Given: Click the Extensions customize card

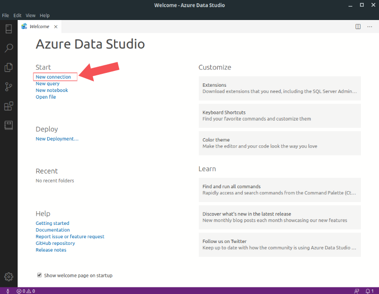Looking at the screenshot, I should pos(280,88).
